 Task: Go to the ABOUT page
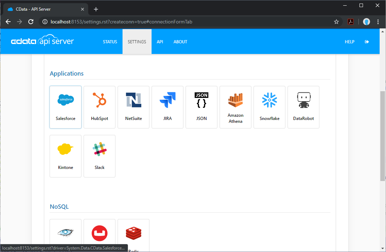[x=180, y=42]
